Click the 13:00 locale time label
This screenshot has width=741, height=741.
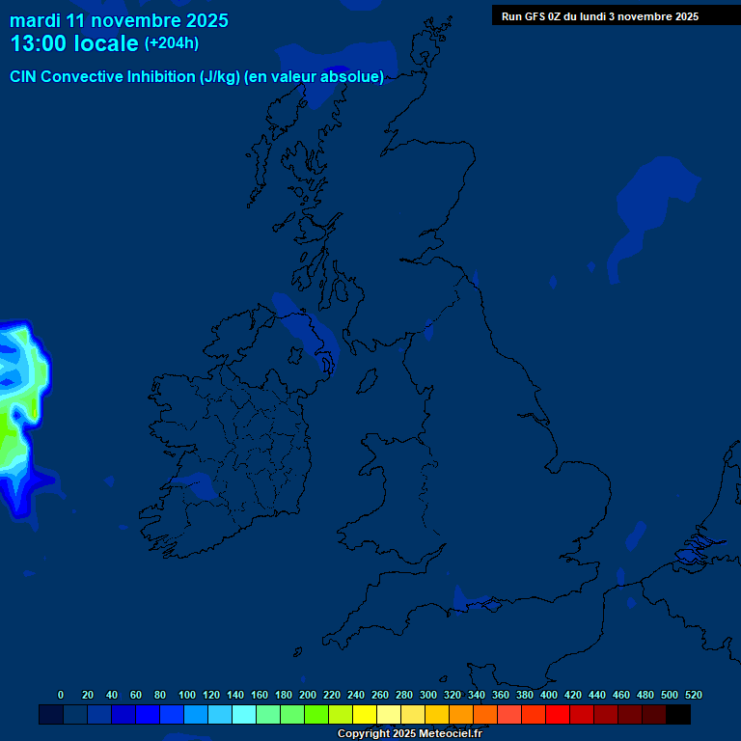[x=74, y=43]
